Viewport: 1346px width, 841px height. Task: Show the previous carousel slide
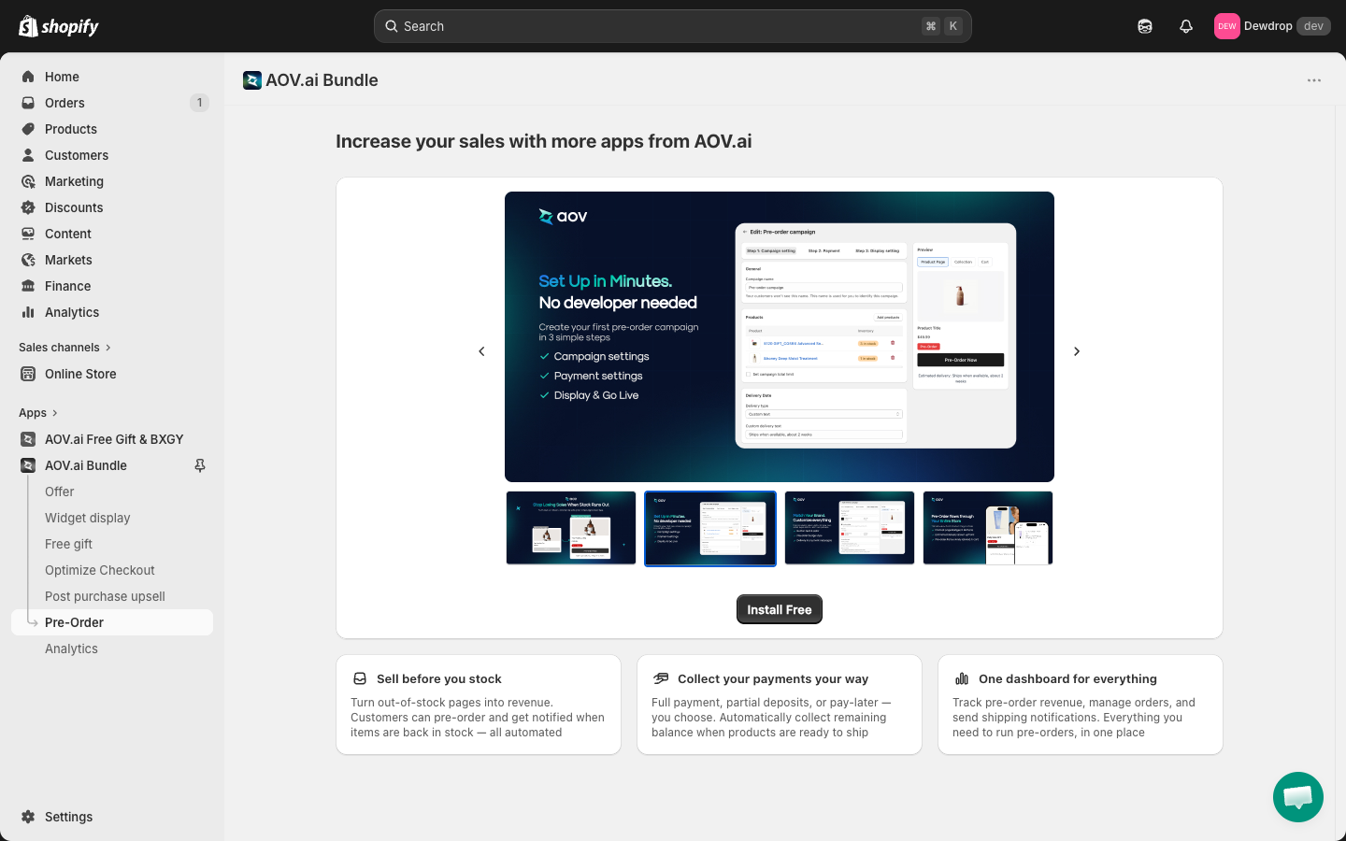(x=481, y=351)
